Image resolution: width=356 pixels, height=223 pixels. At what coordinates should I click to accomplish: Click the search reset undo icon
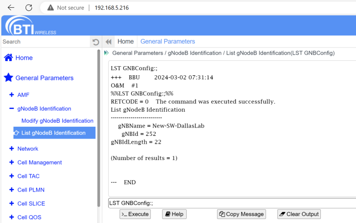click(x=96, y=42)
